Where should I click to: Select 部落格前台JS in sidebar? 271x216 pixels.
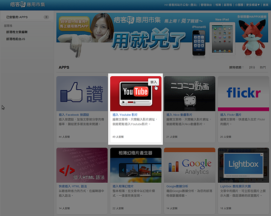coord(15,39)
